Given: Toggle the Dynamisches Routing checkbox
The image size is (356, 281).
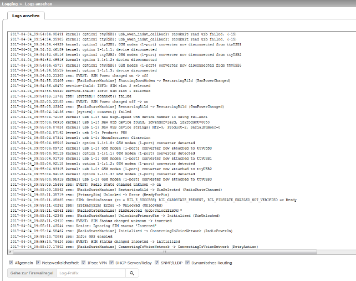Looking at the screenshot, I should point(187,262).
